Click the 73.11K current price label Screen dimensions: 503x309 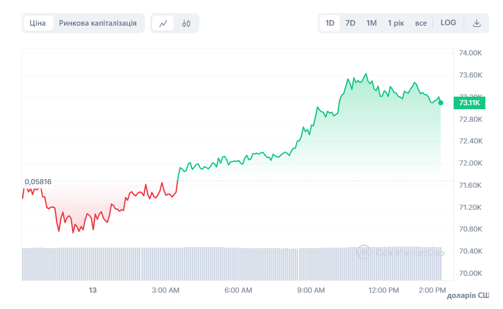pyautogui.click(x=470, y=103)
